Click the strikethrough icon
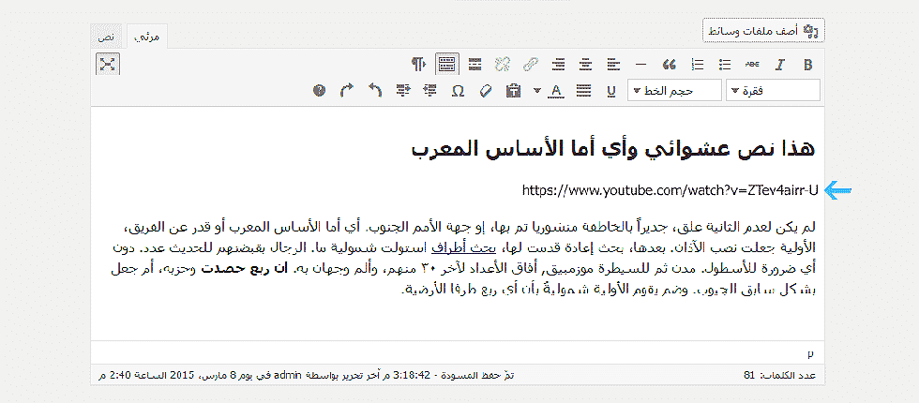Screen dimensions: 919x403 click(753, 64)
